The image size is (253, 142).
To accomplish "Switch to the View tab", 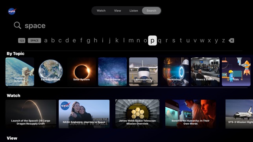I will click(x=118, y=11).
